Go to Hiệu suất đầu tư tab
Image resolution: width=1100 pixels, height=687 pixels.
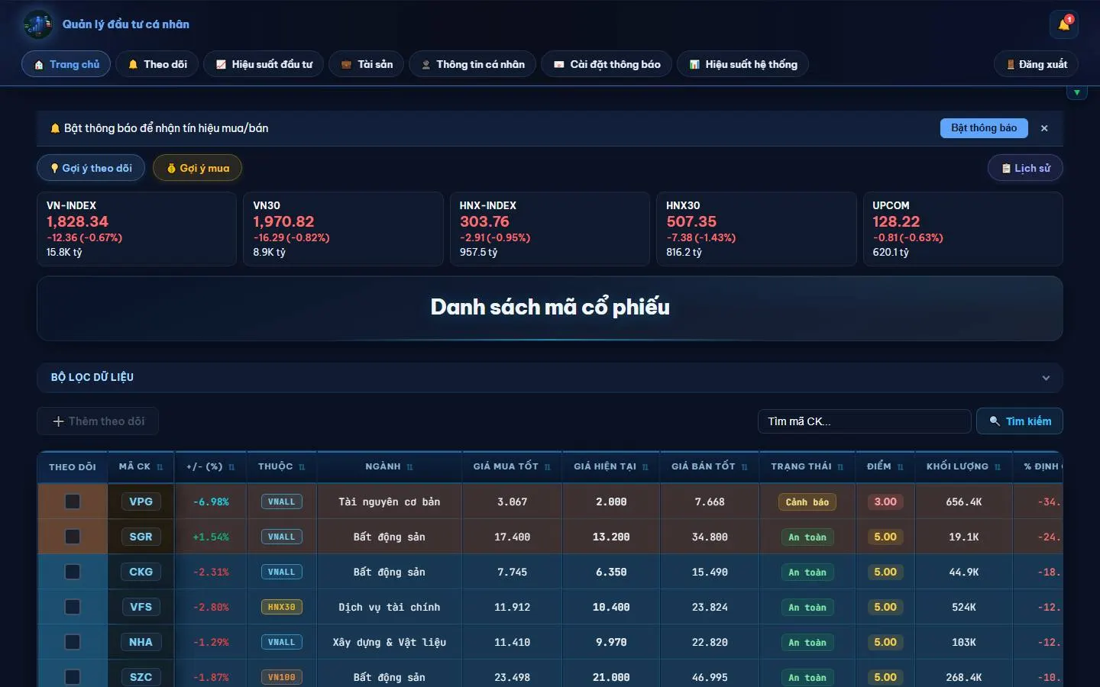click(x=264, y=64)
